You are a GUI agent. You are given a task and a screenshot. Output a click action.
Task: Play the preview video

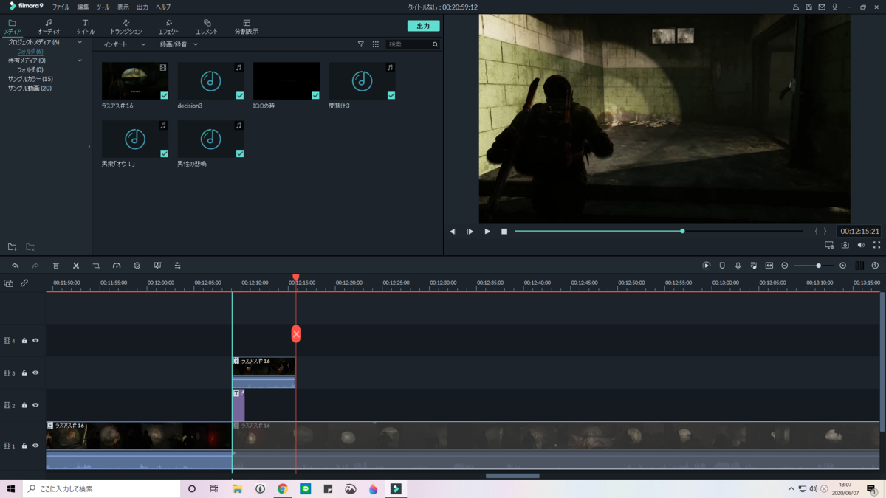[487, 232]
